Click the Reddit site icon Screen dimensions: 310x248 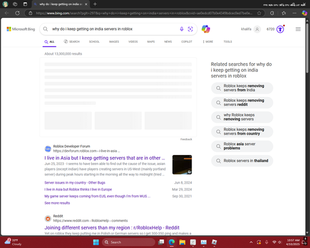click(48, 218)
